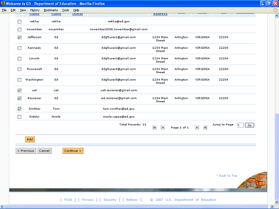Viewport: 279px width, 209px height.
Task: Go to first page of records
Action: [155, 128]
